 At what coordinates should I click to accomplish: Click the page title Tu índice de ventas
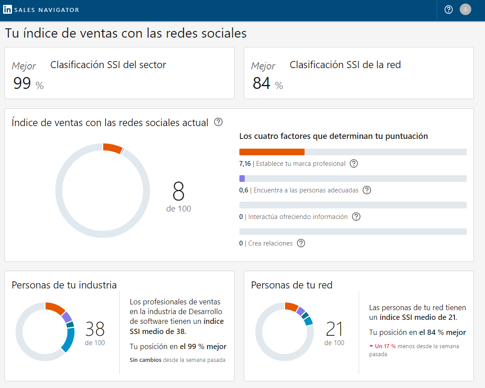[x=125, y=33]
